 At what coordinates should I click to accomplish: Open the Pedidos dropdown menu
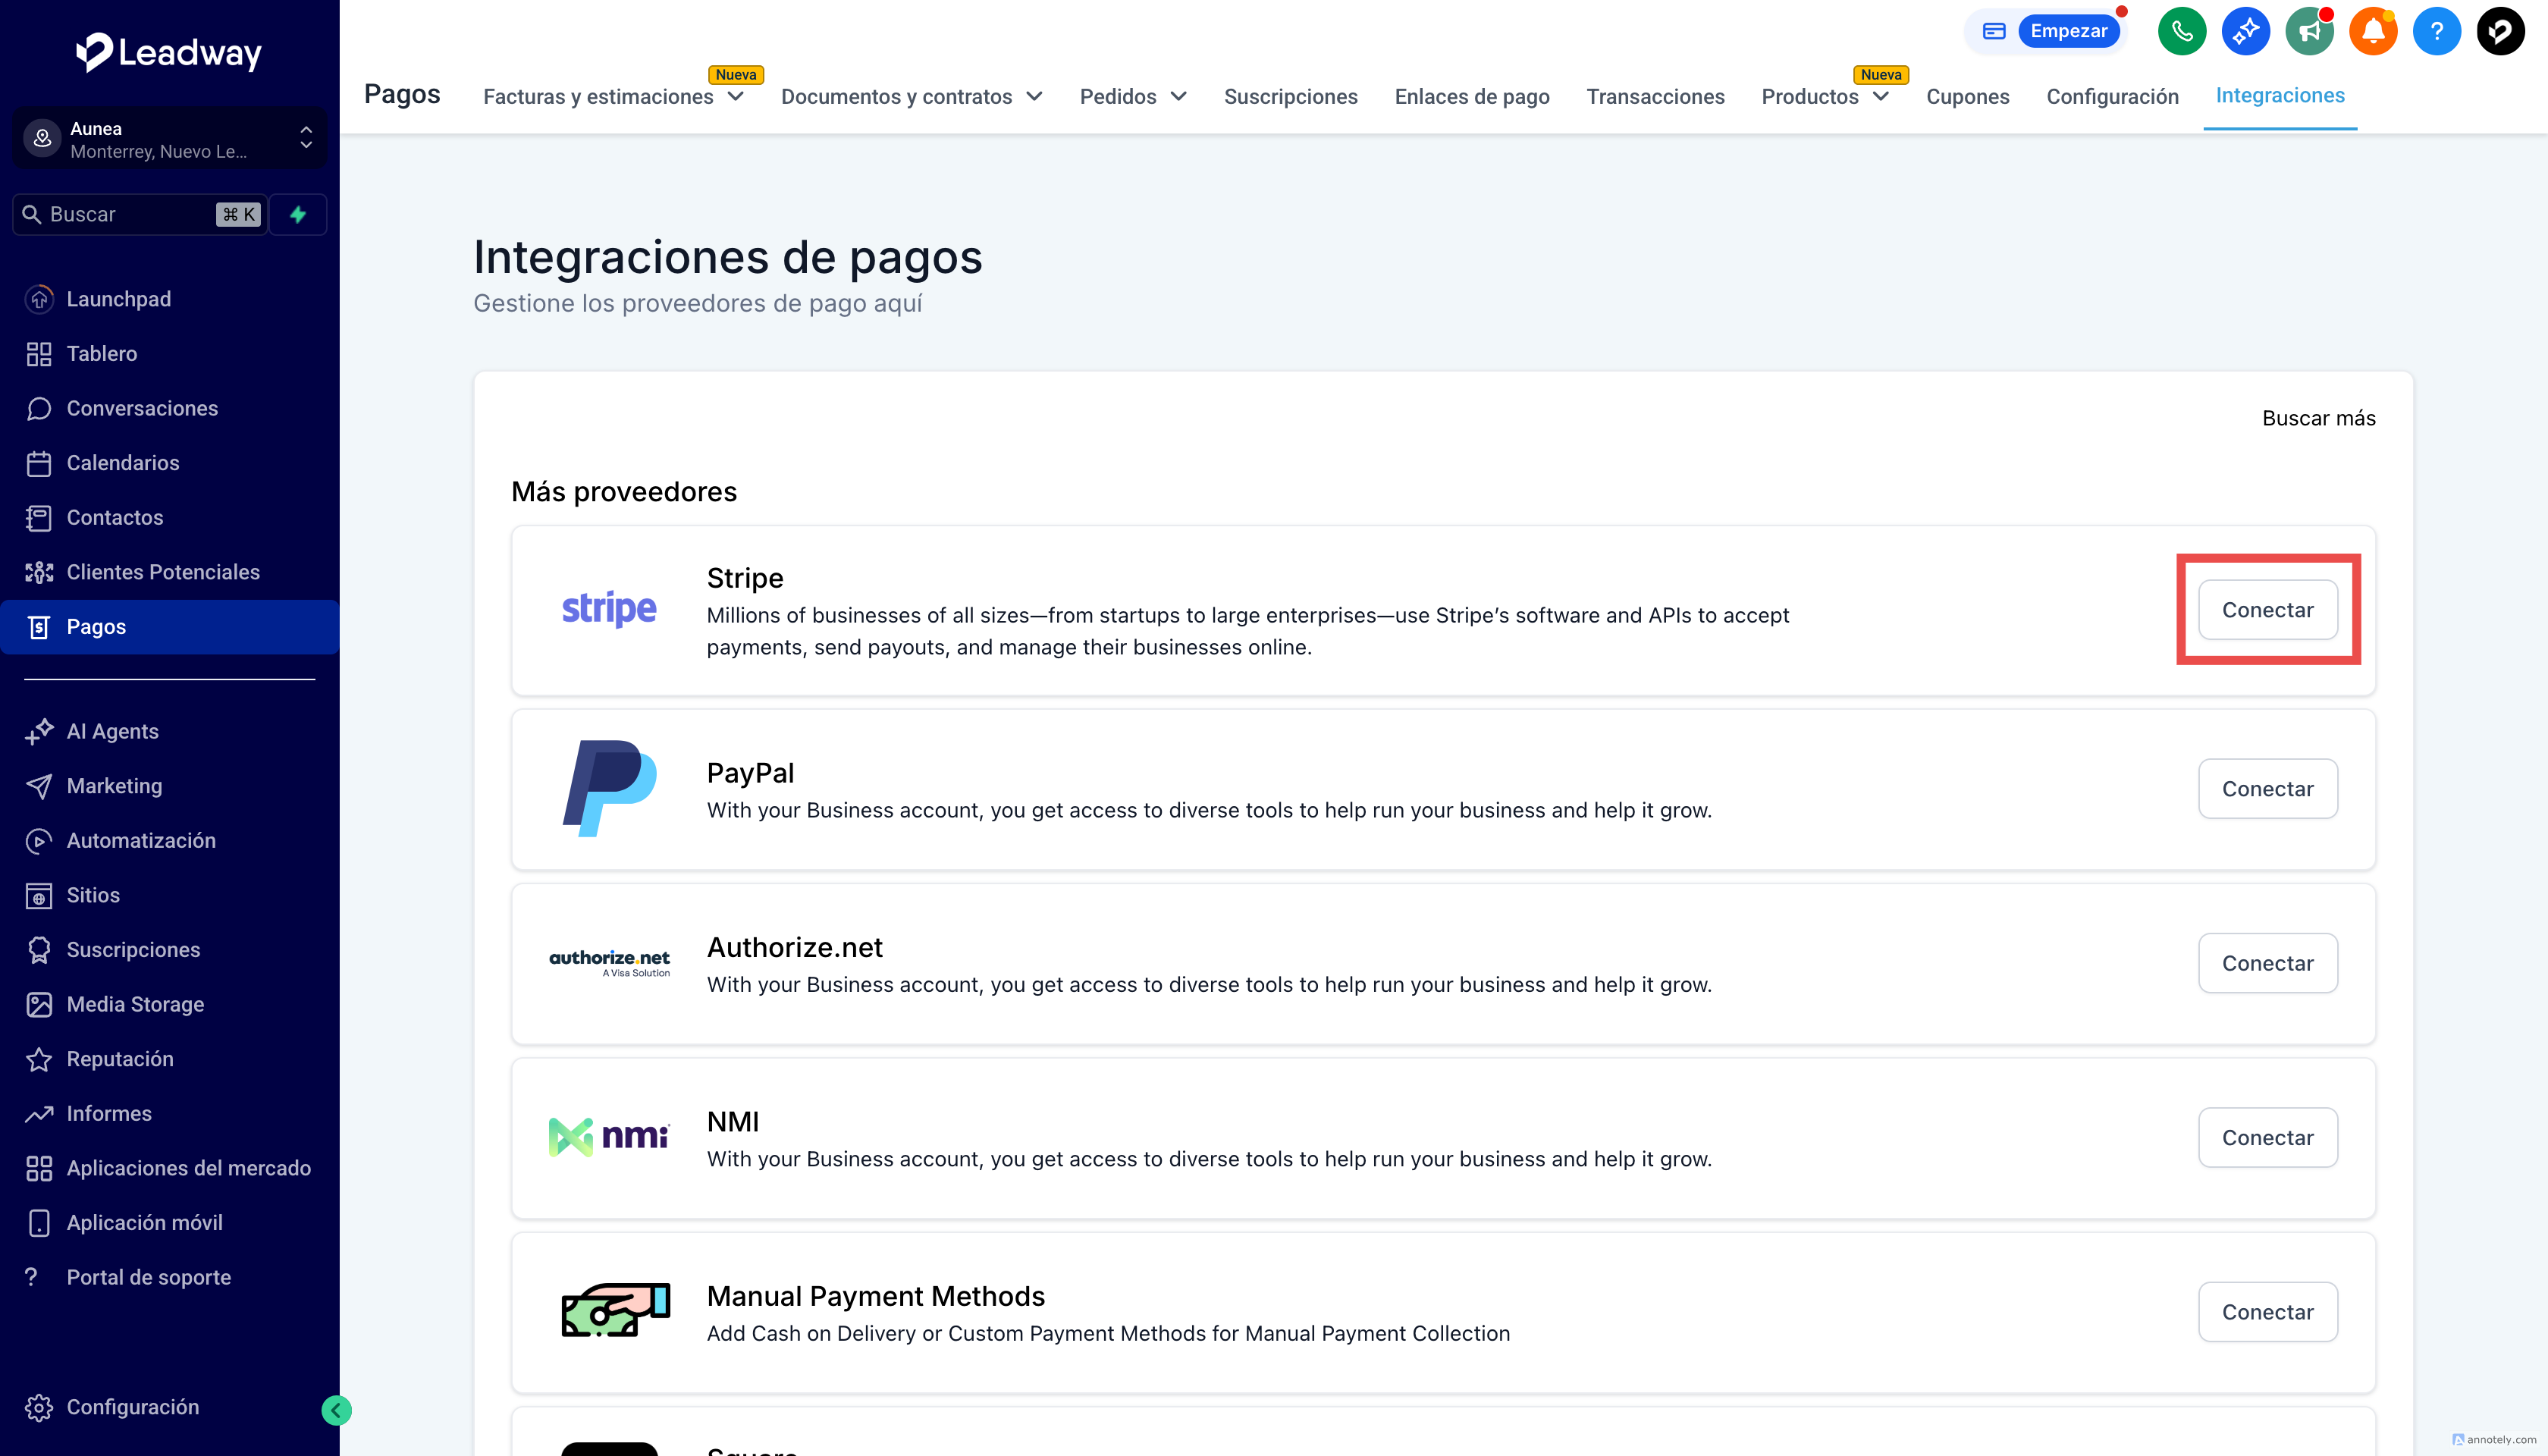(x=1132, y=97)
